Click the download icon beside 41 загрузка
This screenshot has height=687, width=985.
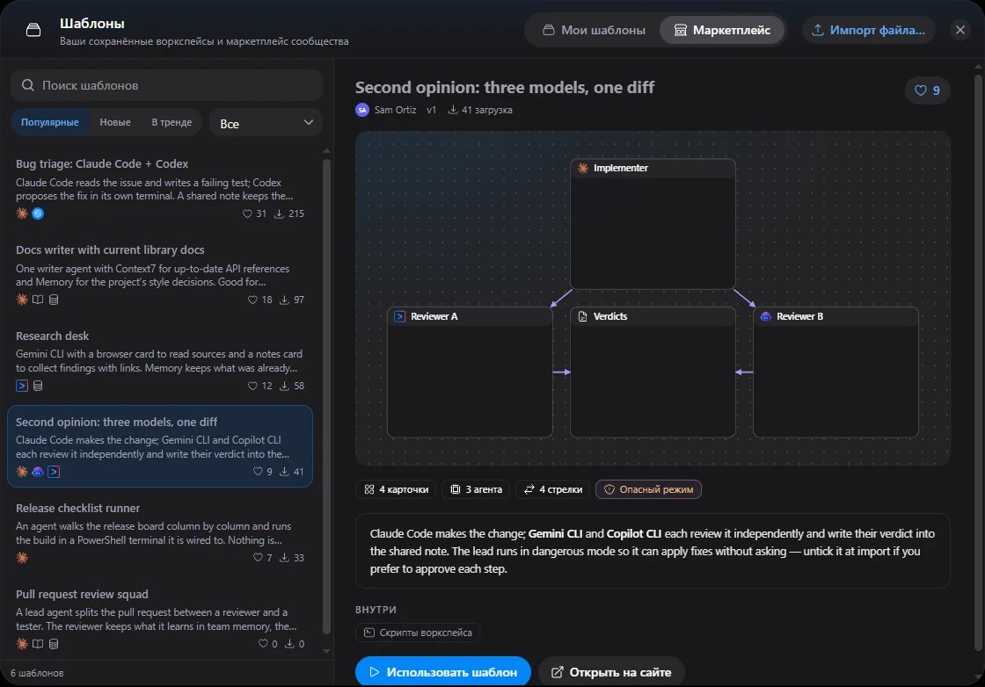pos(453,110)
